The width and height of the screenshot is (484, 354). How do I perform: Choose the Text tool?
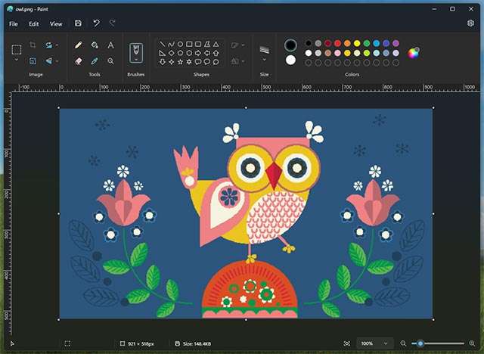coord(110,45)
